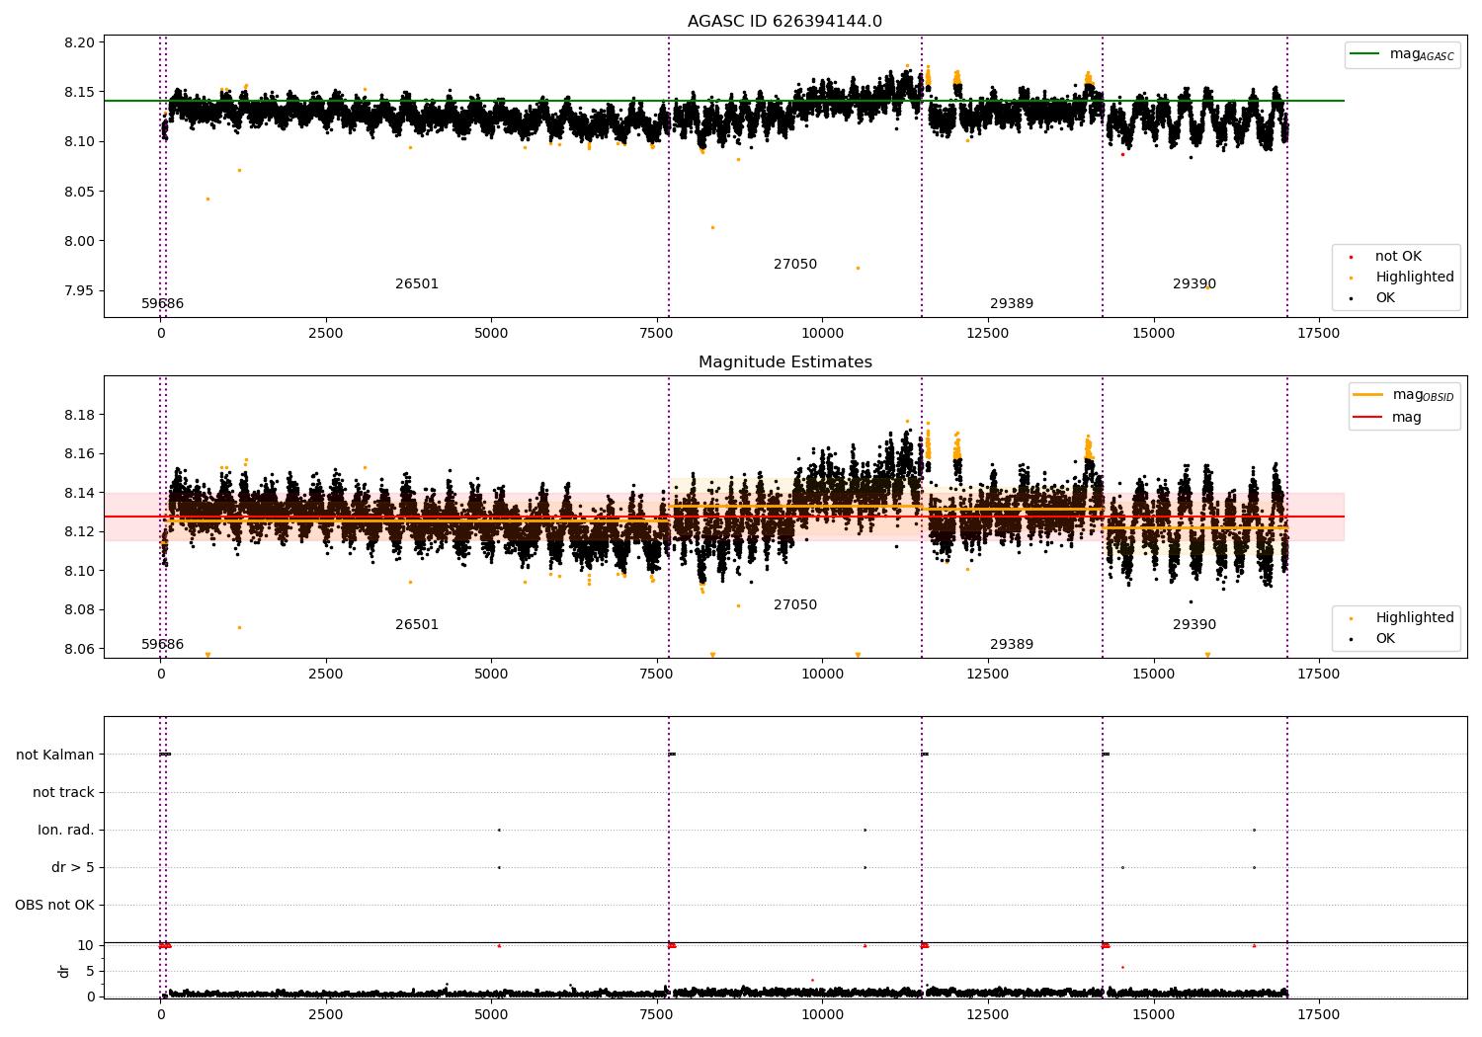Click the dr axis tick label 10
The width and height of the screenshot is (1482, 1037).
(x=87, y=945)
